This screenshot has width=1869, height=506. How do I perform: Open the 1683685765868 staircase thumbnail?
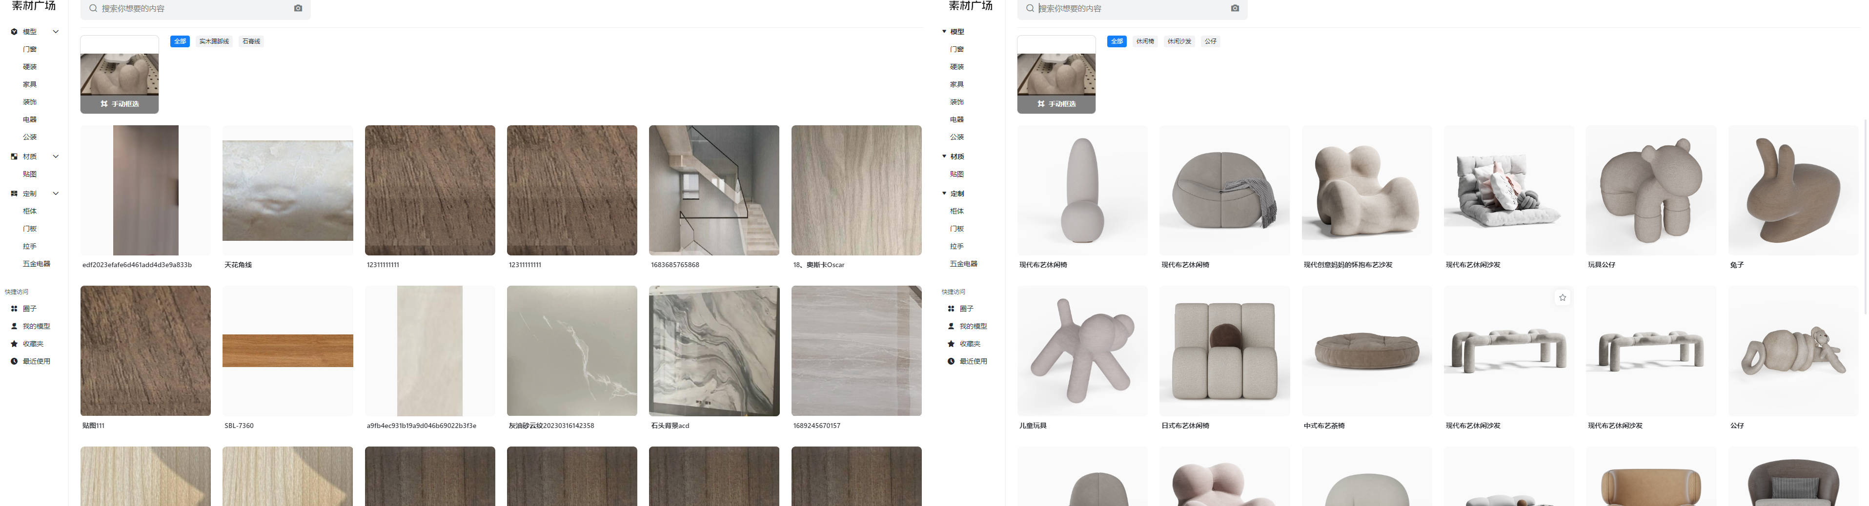pos(714,190)
